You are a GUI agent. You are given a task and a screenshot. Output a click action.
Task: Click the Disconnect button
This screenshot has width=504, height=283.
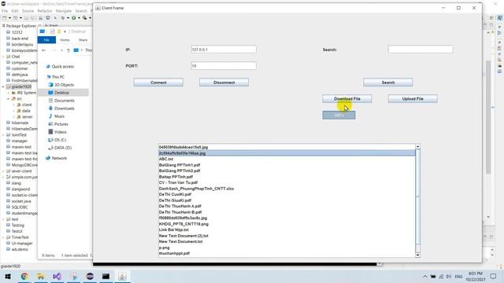tap(224, 83)
